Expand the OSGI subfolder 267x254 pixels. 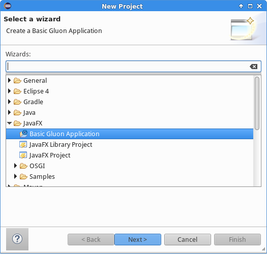[x=15, y=166]
